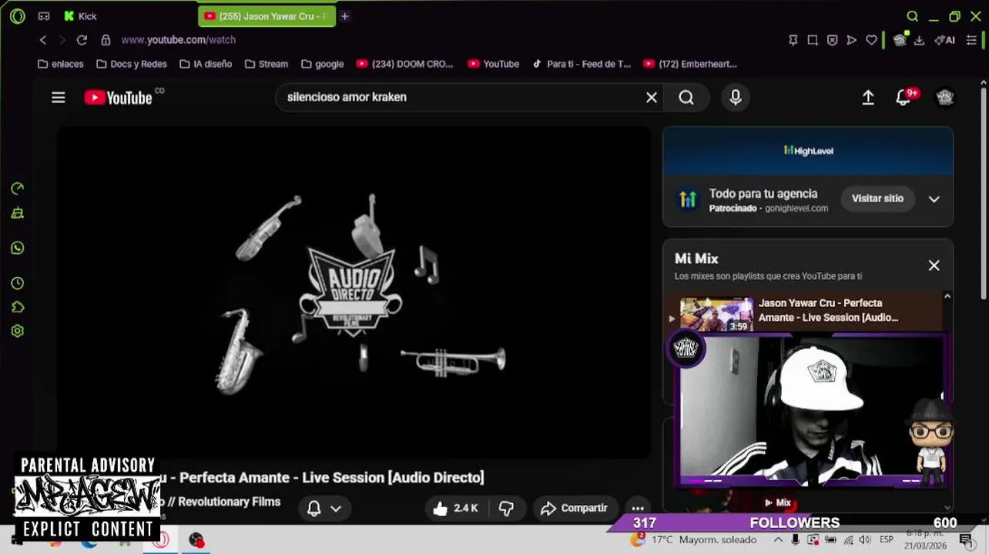Open taskbar ESP language indicator
Screen dimensions: 989x554
pos(887,540)
